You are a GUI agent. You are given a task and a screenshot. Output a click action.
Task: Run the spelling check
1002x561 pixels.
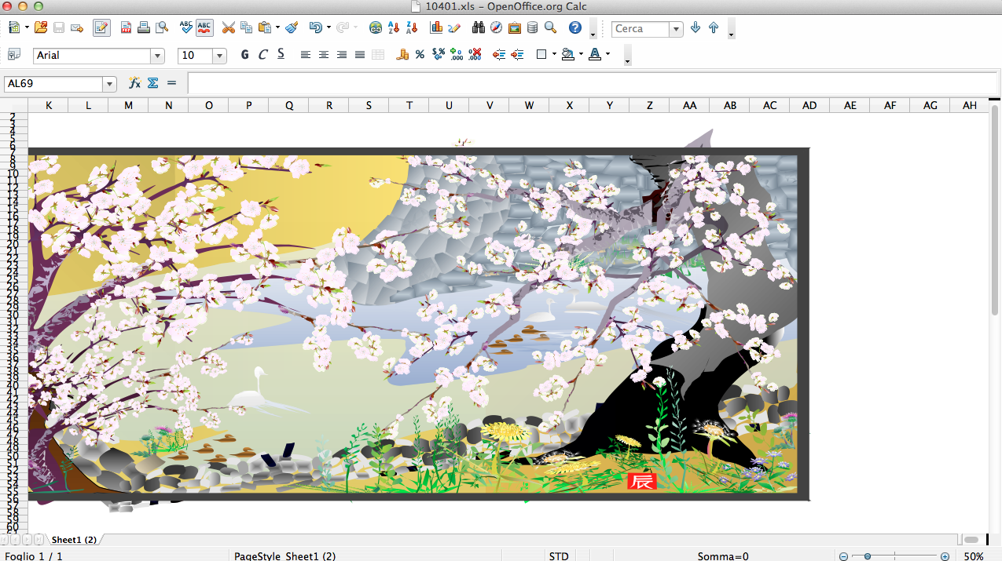[186, 28]
